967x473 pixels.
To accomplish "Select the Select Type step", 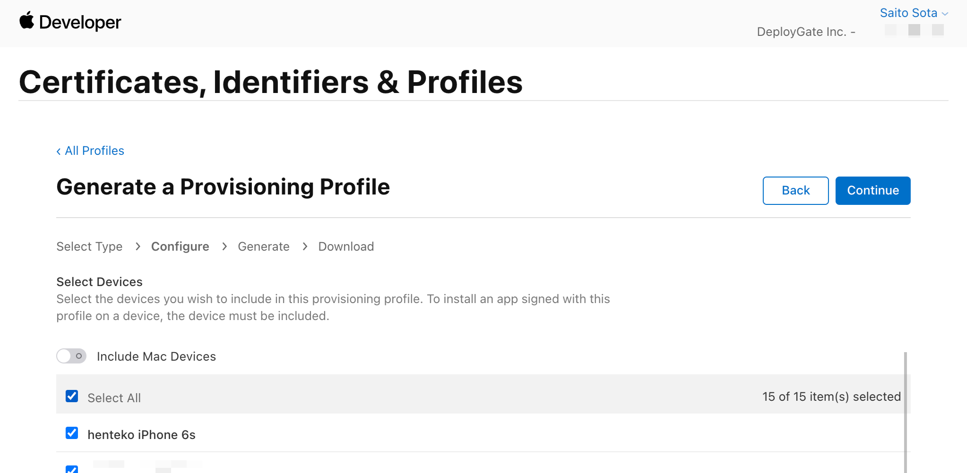I will pyautogui.click(x=89, y=246).
